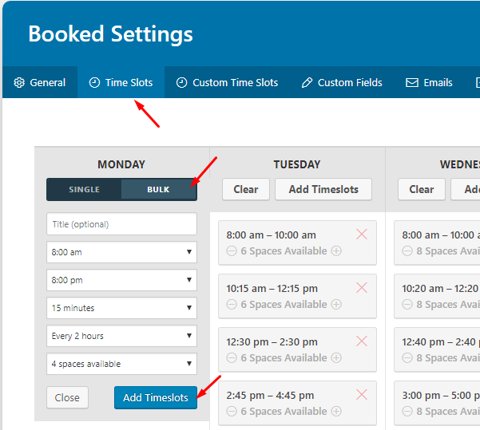480x430 pixels.
Task: Switch Monday to Single timeslot mode
Action: pos(84,189)
